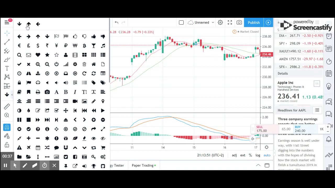Choose the Bitcoin symbol icon

point(84,46)
